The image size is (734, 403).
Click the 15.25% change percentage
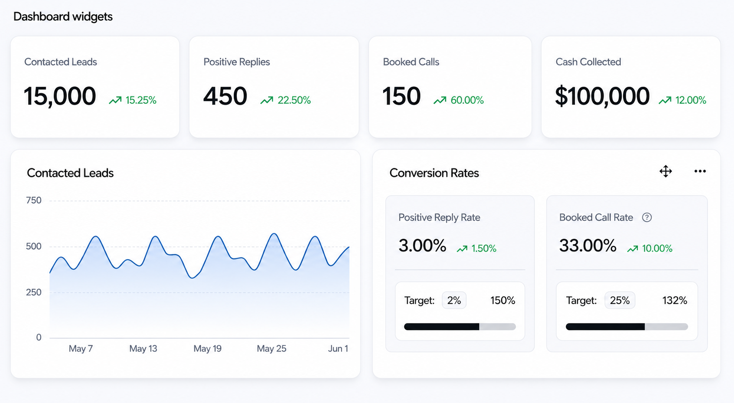pyautogui.click(x=141, y=101)
